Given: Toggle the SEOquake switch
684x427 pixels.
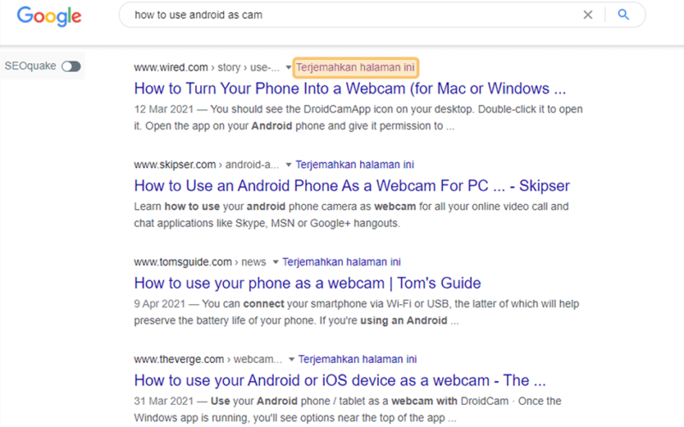Looking at the screenshot, I should [x=71, y=67].
